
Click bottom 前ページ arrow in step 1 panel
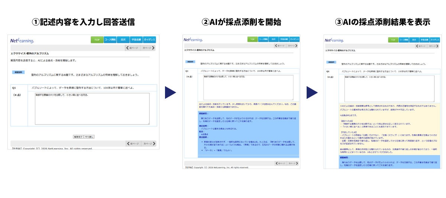(x=133, y=143)
